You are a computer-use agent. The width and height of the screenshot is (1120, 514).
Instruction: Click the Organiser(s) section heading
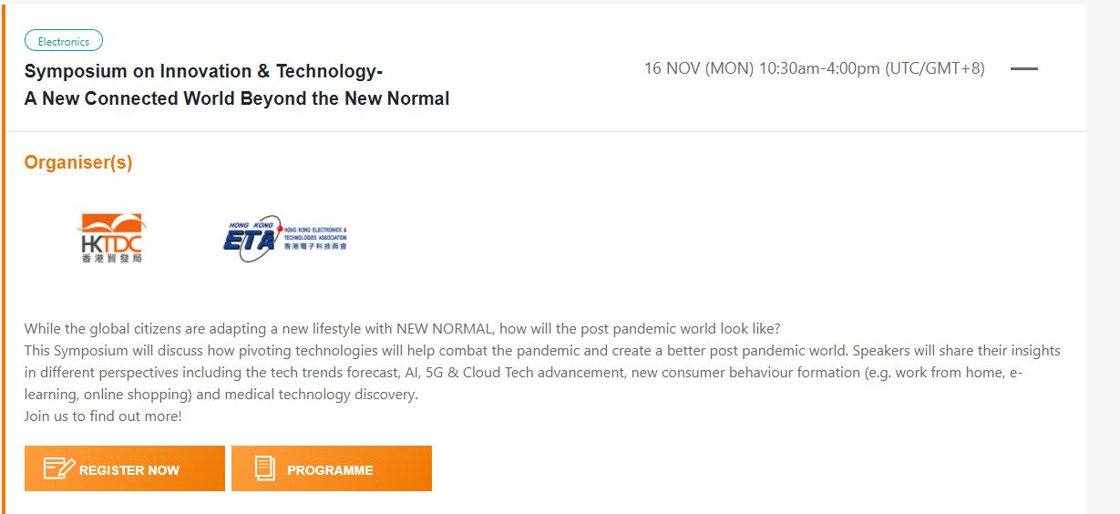(x=78, y=162)
